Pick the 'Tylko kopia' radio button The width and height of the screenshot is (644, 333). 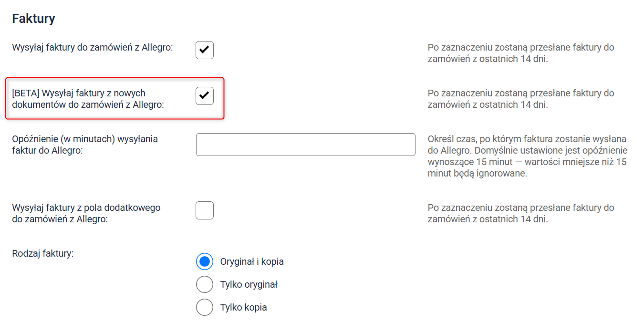205,307
